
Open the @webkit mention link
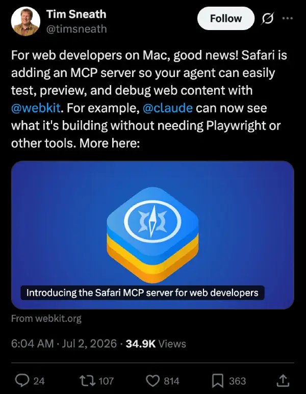[36, 108]
